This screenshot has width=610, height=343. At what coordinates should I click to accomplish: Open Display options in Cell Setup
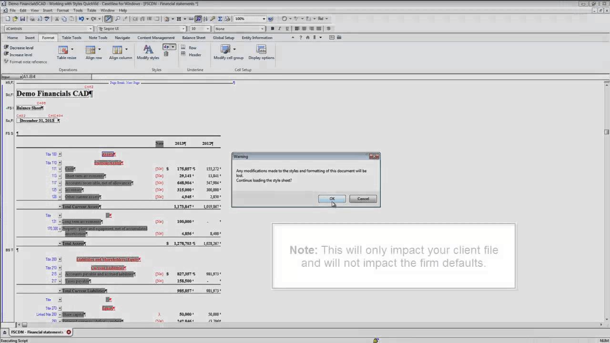(261, 52)
